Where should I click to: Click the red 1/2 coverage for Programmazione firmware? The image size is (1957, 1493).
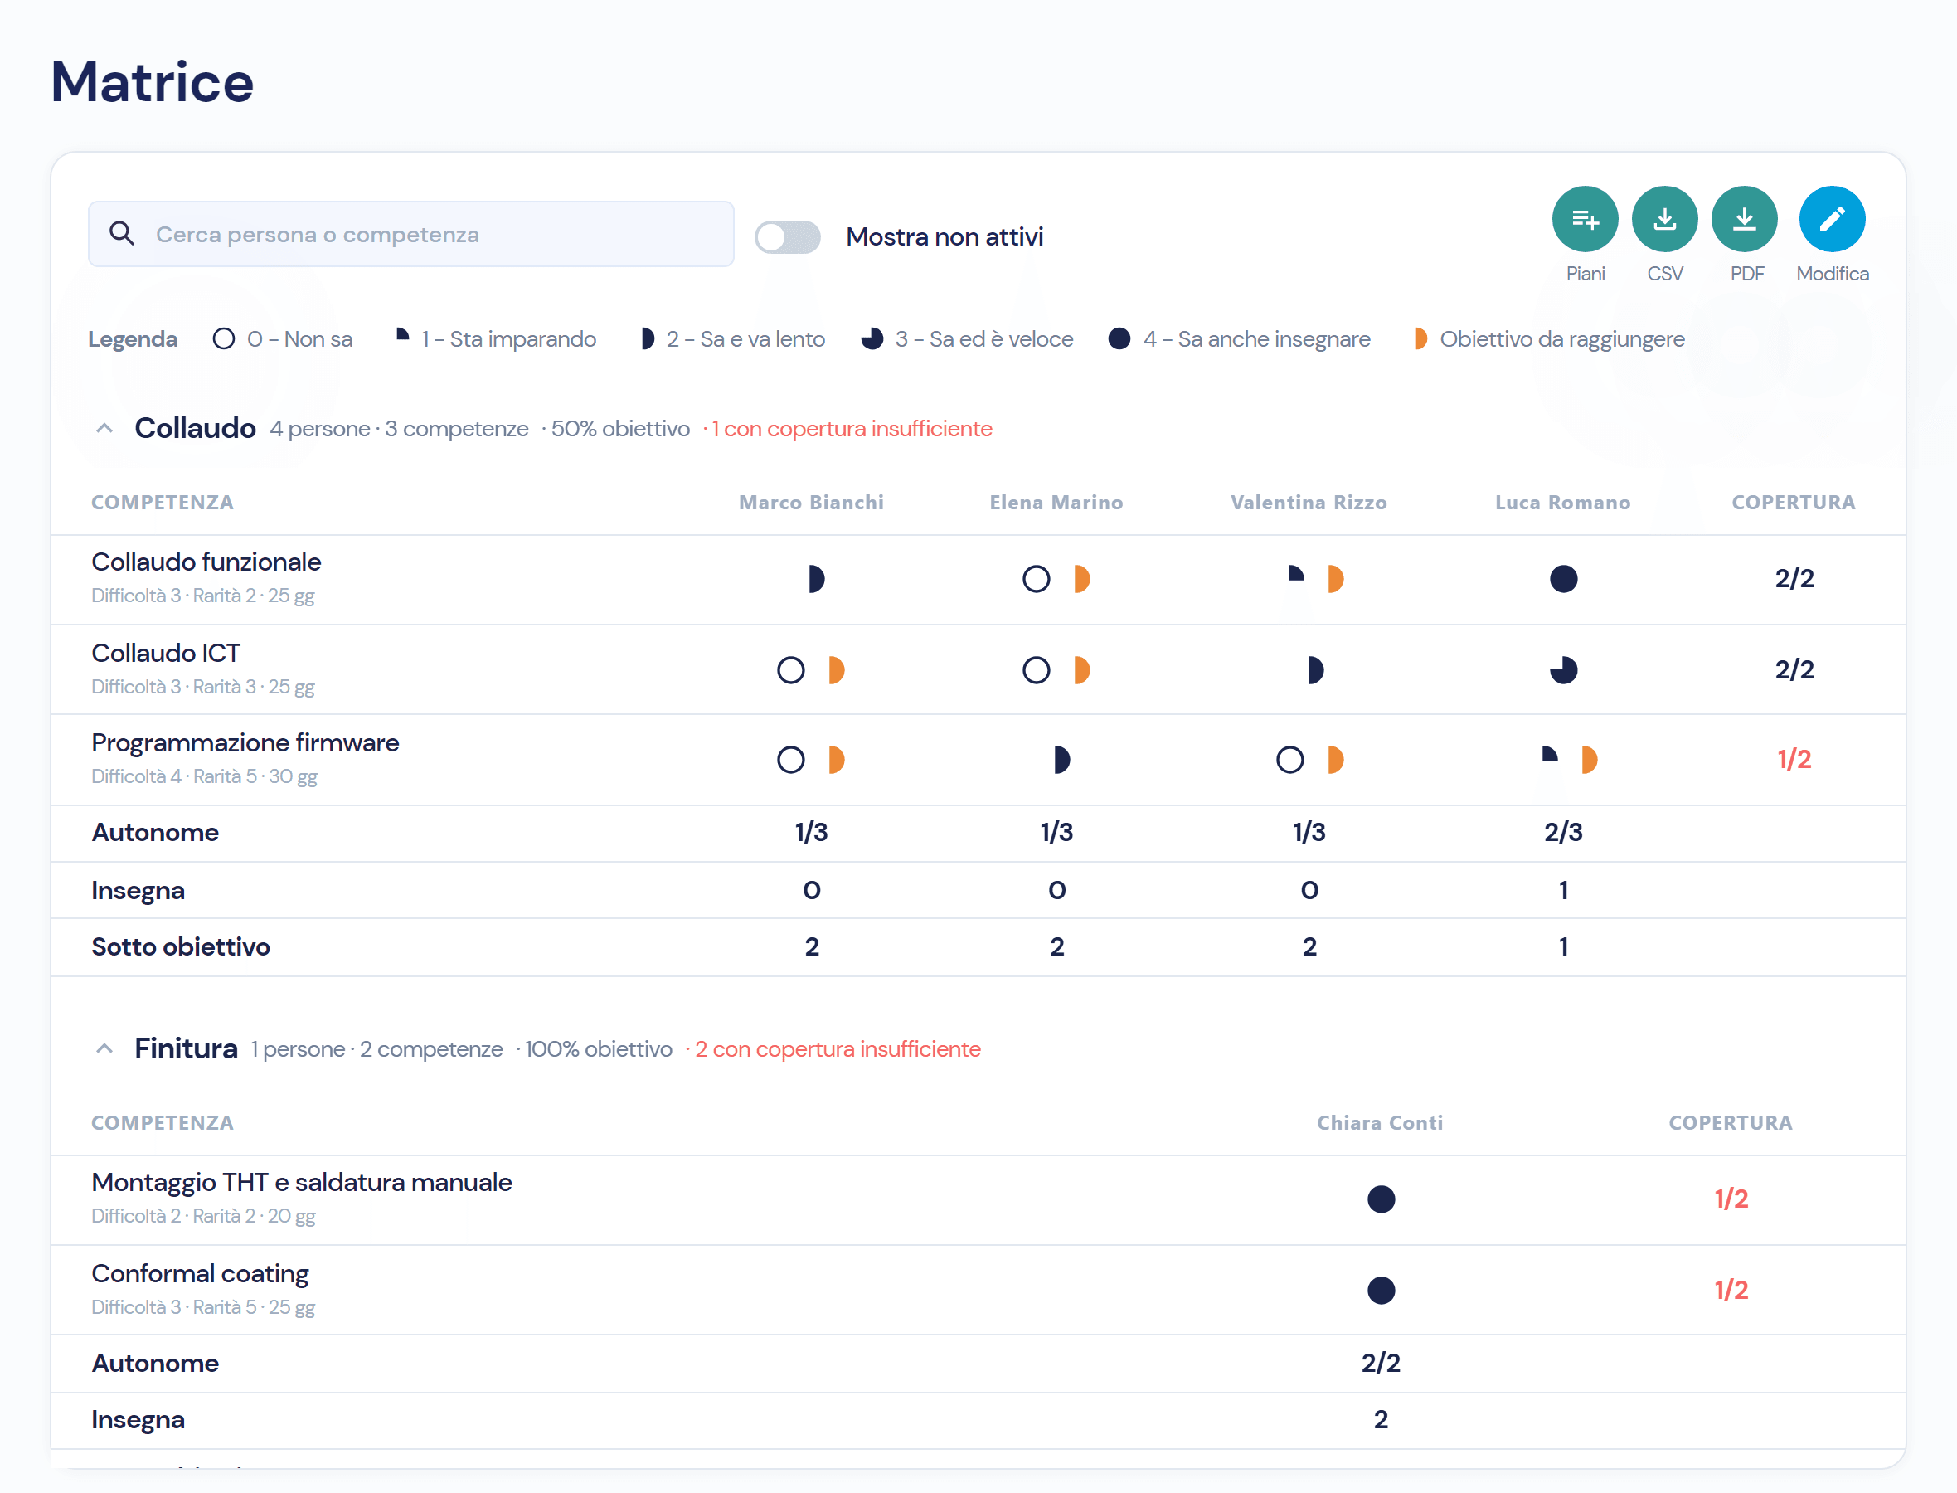coord(1794,759)
